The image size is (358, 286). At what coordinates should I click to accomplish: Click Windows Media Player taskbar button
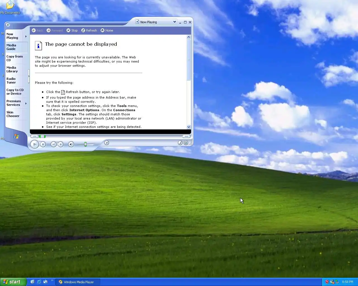tap(78, 282)
